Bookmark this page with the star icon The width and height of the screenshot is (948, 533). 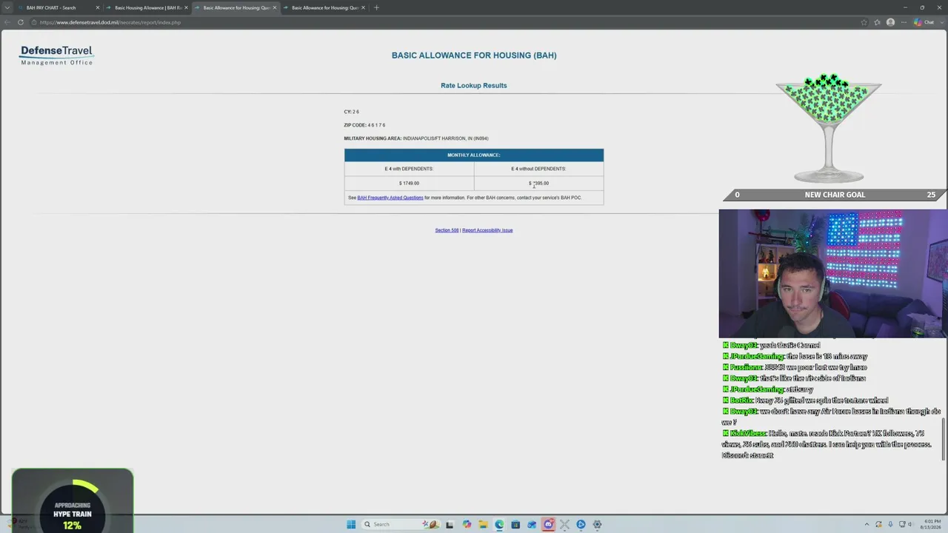864,22
